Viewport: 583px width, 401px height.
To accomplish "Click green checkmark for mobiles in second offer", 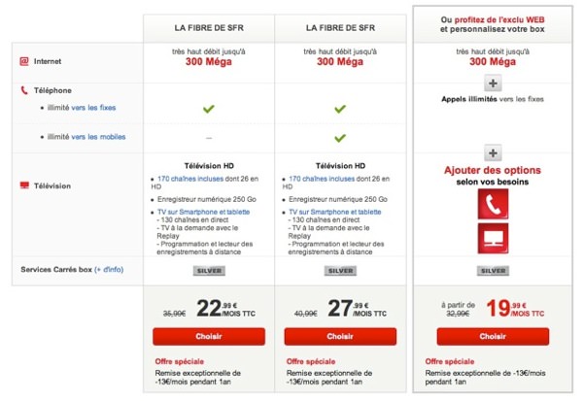I will 340,138.
